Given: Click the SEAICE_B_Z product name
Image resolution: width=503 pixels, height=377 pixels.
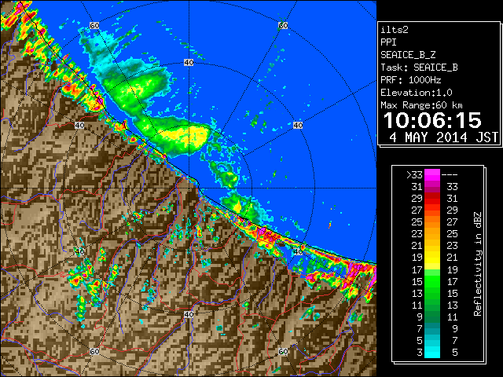Looking at the screenshot, I should pos(408,55).
